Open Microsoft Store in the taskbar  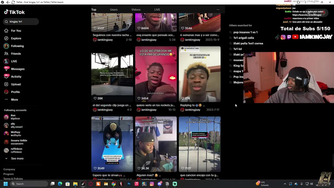point(68,184)
